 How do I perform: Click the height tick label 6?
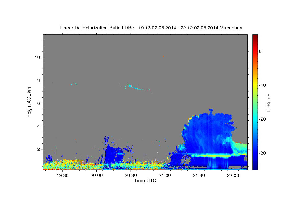pyautogui.click(x=38, y=103)
